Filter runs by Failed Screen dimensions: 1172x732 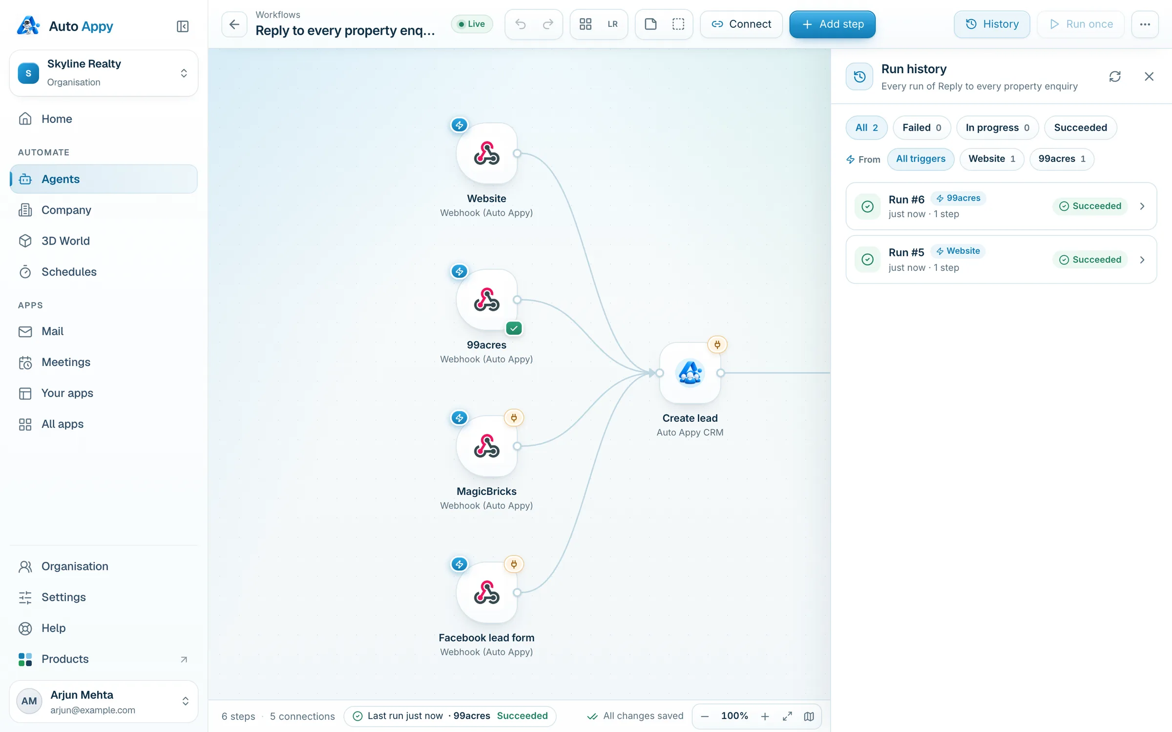coord(921,127)
